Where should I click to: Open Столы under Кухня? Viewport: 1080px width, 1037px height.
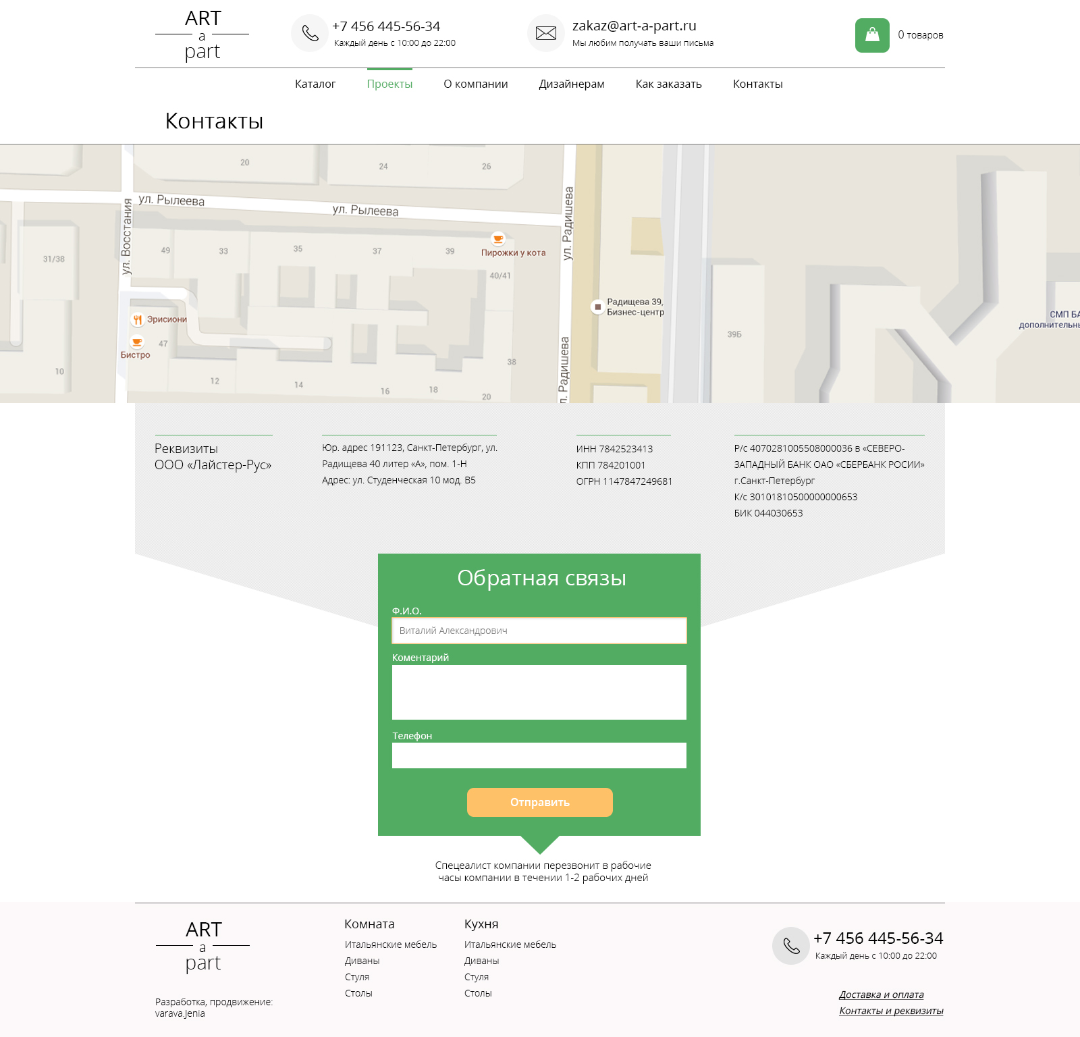[478, 993]
